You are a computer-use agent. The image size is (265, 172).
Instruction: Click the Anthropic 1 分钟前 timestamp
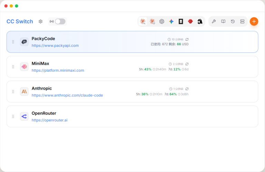178,89
